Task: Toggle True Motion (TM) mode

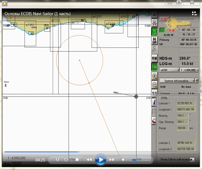Action: pos(154,67)
